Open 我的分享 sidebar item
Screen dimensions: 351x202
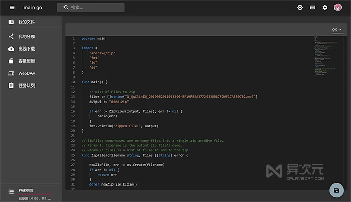pyautogui.click(x=30, y=36)
